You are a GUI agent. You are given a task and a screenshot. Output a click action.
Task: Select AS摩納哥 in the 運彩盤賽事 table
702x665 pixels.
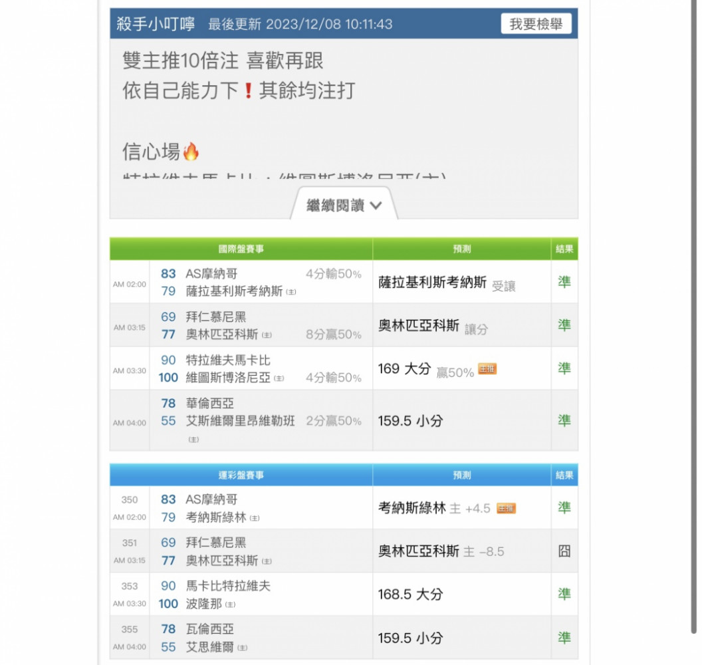pos(211,499)
